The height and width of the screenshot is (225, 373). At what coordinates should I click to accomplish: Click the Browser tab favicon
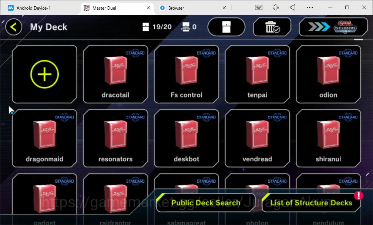tap(162, 8)
